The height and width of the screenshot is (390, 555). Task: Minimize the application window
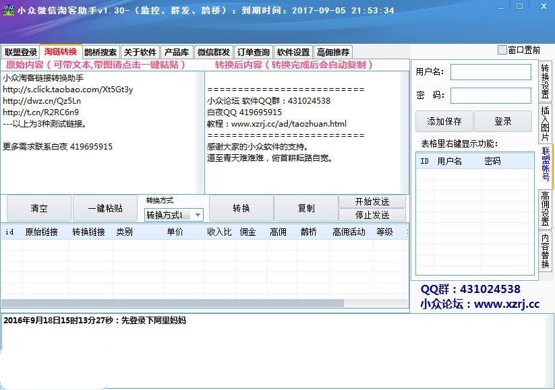(500, 6)
